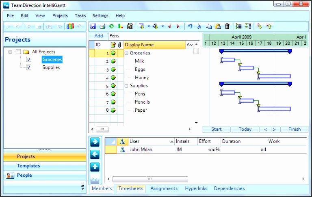Collapse the All Projects tree node

coord(10,52)
